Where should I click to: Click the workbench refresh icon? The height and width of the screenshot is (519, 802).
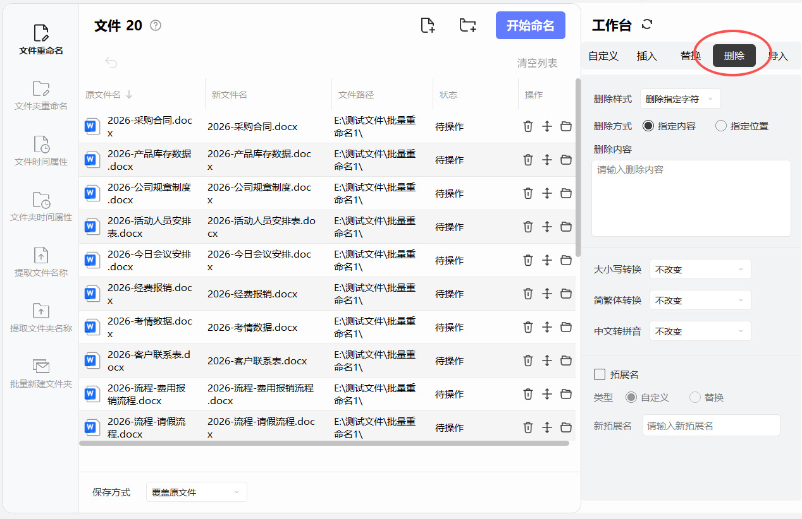[646, 25]
